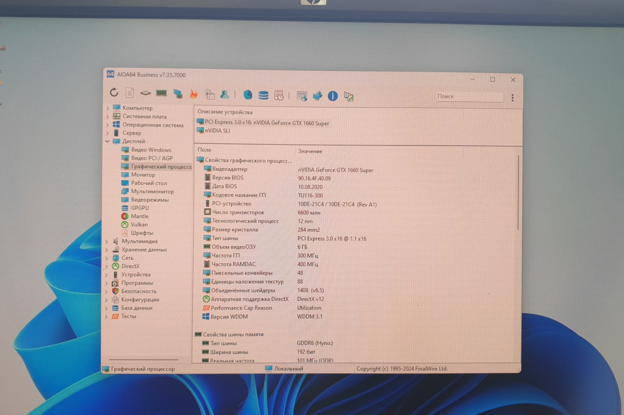Click the Refresh toolbar icon
The height and width of the screenshot is (415, 624).
(114, 93)
